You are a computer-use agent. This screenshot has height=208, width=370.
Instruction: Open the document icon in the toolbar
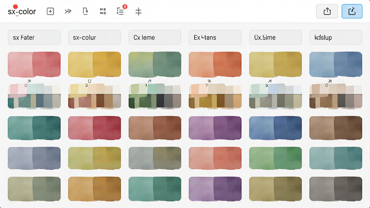85,11
